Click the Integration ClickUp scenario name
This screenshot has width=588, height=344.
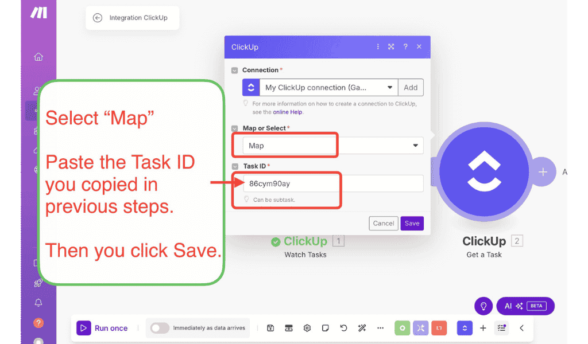[138, 18]
